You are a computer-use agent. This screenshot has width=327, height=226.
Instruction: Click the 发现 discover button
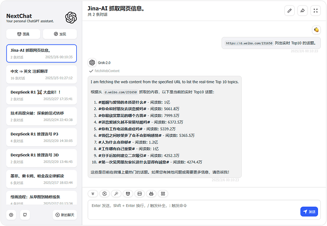point(60,34)
